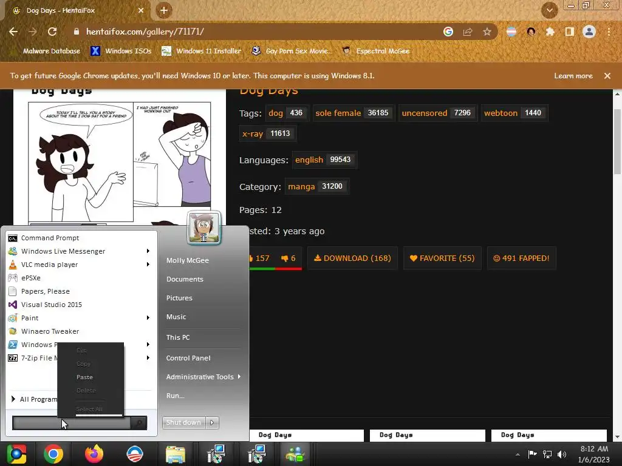The height and width of the screenshot is (466, 622).
Task: Open the volume control in the system tray
Action: (562, 454)
